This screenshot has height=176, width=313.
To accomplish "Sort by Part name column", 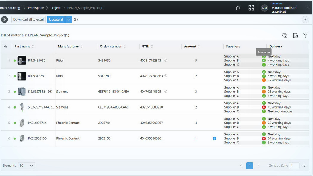I will (33, 46).
